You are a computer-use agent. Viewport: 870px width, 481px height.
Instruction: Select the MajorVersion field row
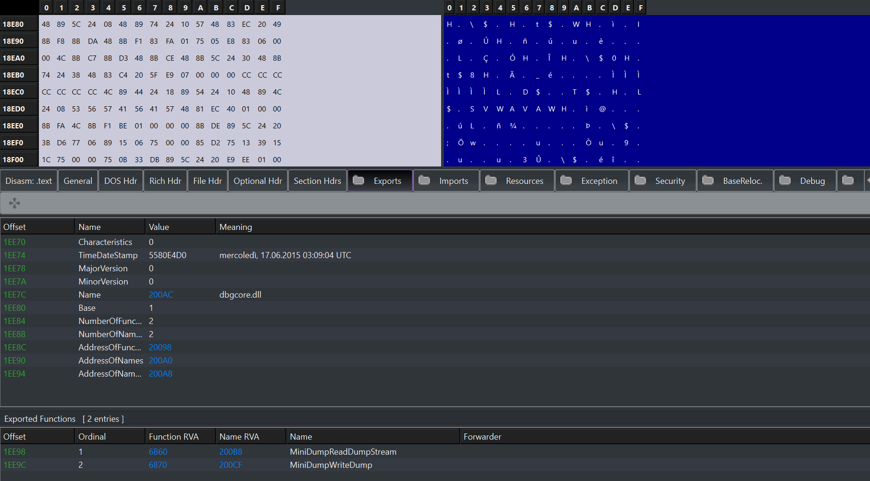435,268
